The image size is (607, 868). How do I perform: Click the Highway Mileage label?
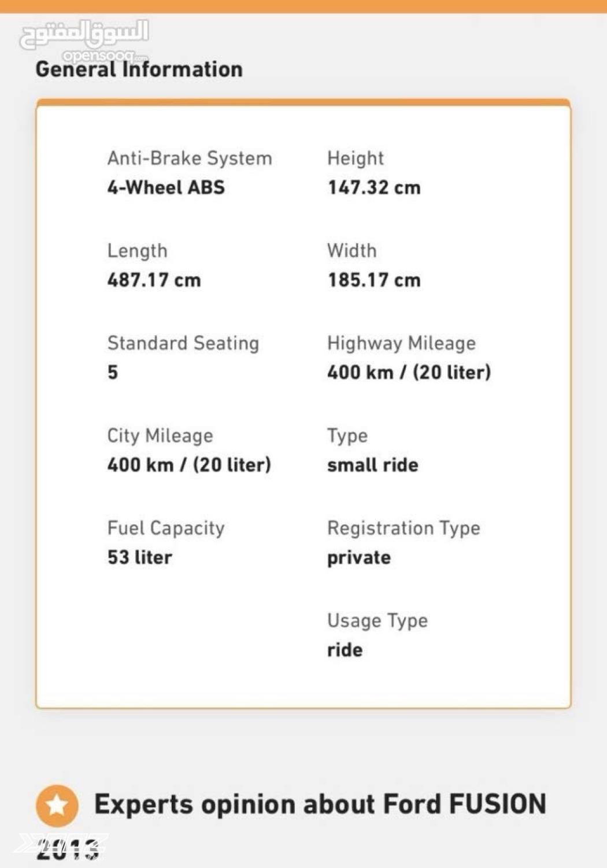click(x=401, y=343)
